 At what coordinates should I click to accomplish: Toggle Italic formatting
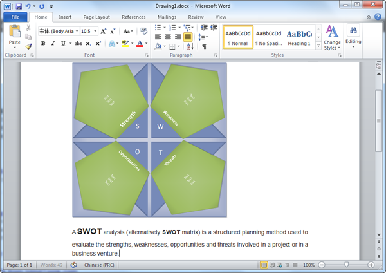pos(52,44)
